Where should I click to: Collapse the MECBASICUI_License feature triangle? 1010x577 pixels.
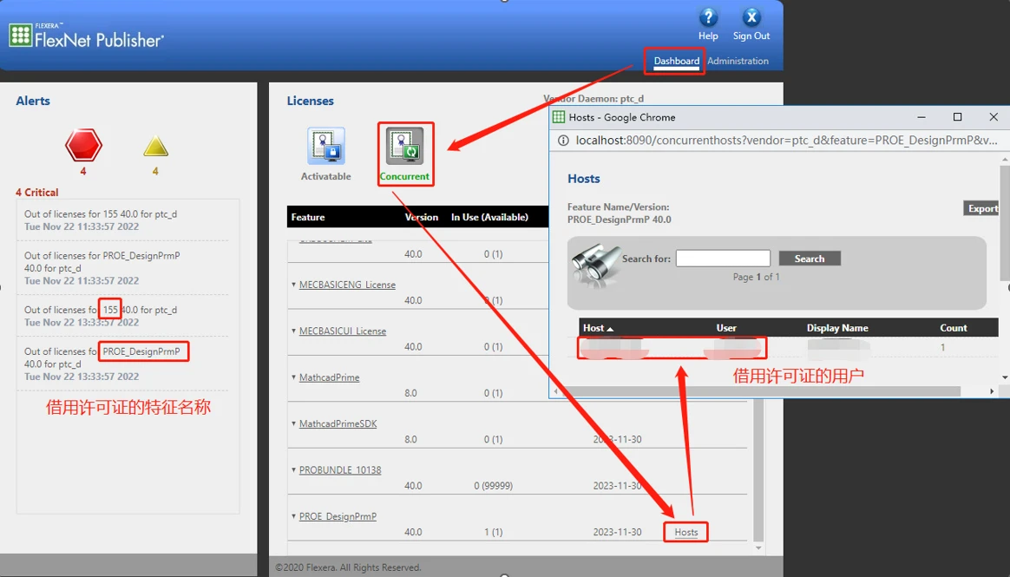(x=294, y=331)
